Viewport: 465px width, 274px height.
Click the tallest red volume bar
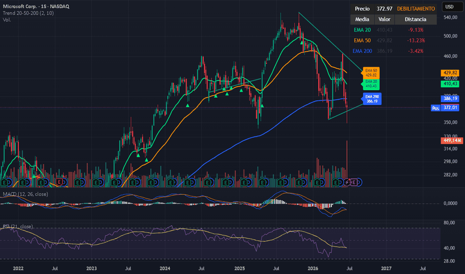[x=347, y=160]
